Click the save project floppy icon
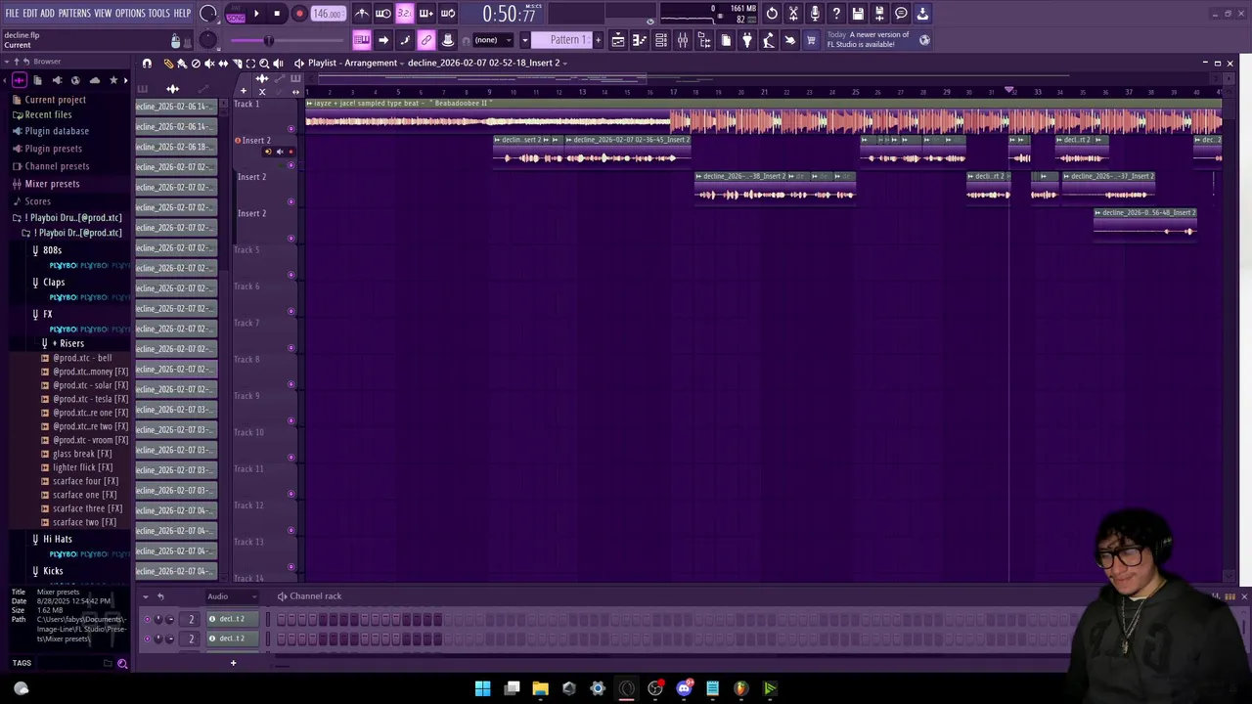1252x704 pixels. (x=858, y=14)
